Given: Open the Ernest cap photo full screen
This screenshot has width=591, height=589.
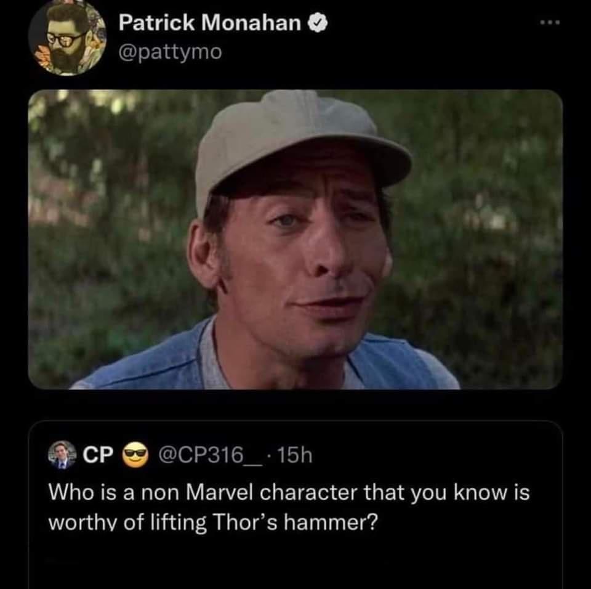Looking at the screenshot, I should 295,240.
